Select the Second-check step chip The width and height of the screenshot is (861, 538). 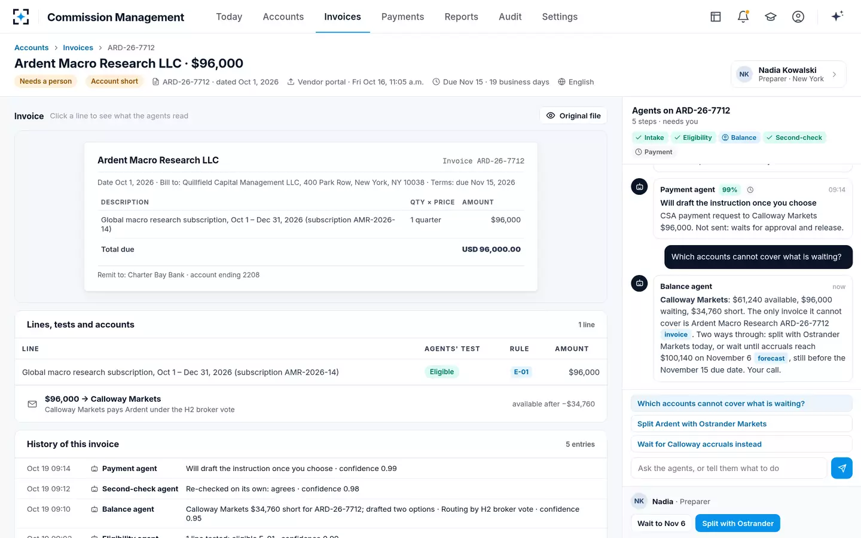[x=794, y=137]
